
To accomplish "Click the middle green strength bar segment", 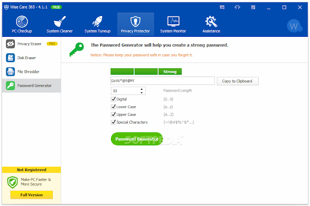I will click(146, 72).
